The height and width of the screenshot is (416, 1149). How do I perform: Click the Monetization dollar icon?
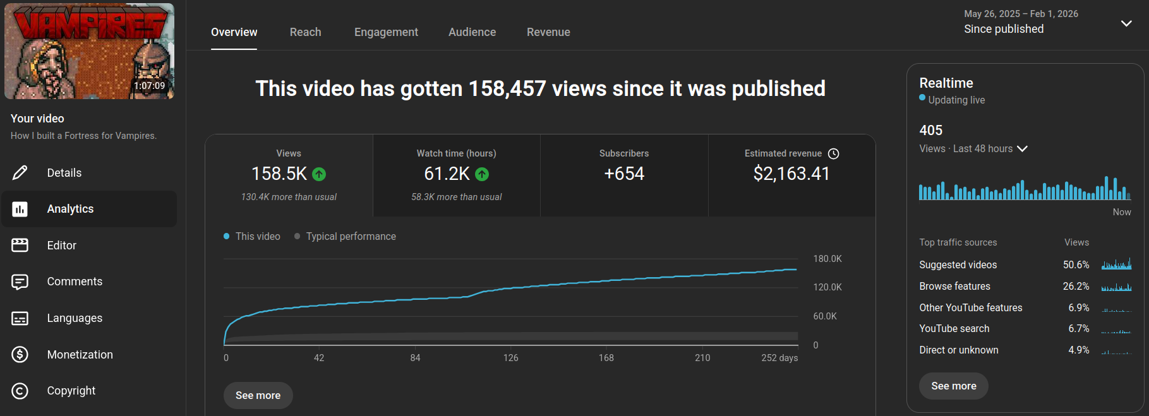click(x=20, y=355)
